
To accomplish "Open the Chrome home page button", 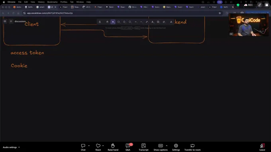I will [18, 13].
